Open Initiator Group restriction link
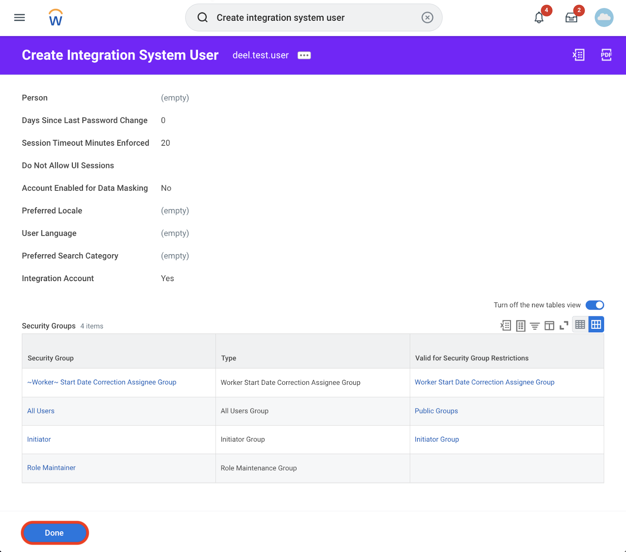 point(437,439)
